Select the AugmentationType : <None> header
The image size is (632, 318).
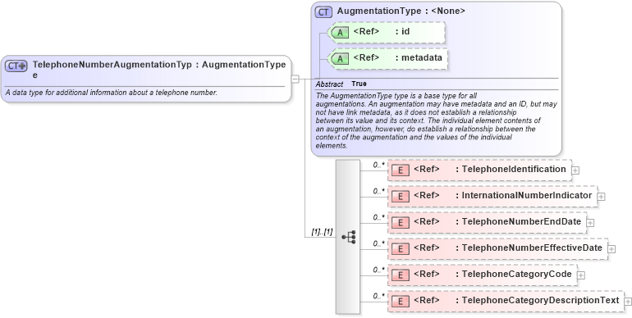pos(401,11)
